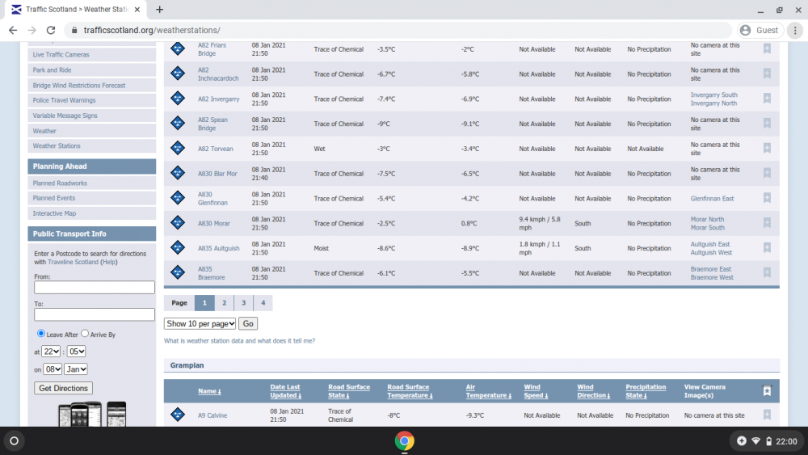
Task: Select the Leave After radio button
Action: (40, 334)
